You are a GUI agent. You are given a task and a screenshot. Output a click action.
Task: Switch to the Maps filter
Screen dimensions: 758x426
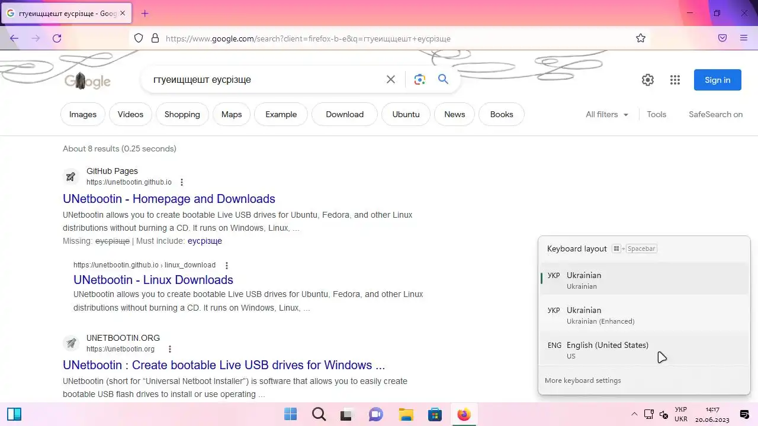[x=232, y=114]
